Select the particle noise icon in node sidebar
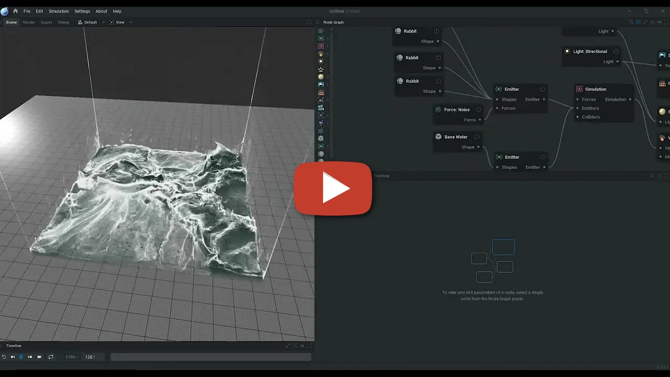 pyautogui.click(x=321, y=31)
